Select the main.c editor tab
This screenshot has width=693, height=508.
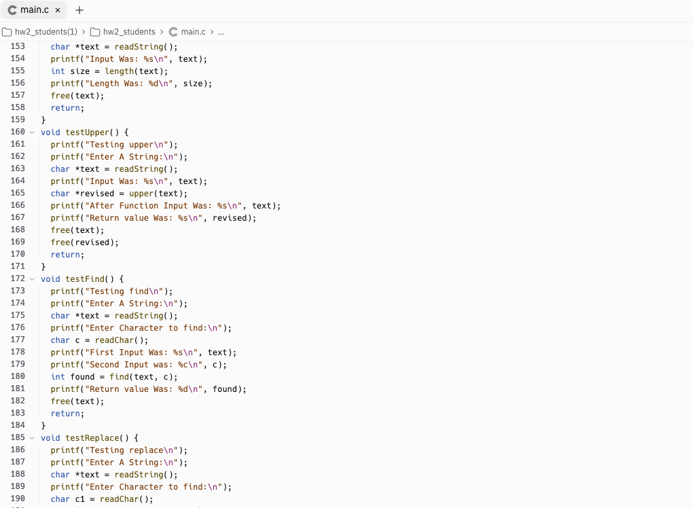pos(34,10)
